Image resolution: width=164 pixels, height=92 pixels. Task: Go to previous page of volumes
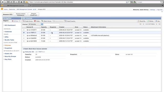click(x=143, y=24)
